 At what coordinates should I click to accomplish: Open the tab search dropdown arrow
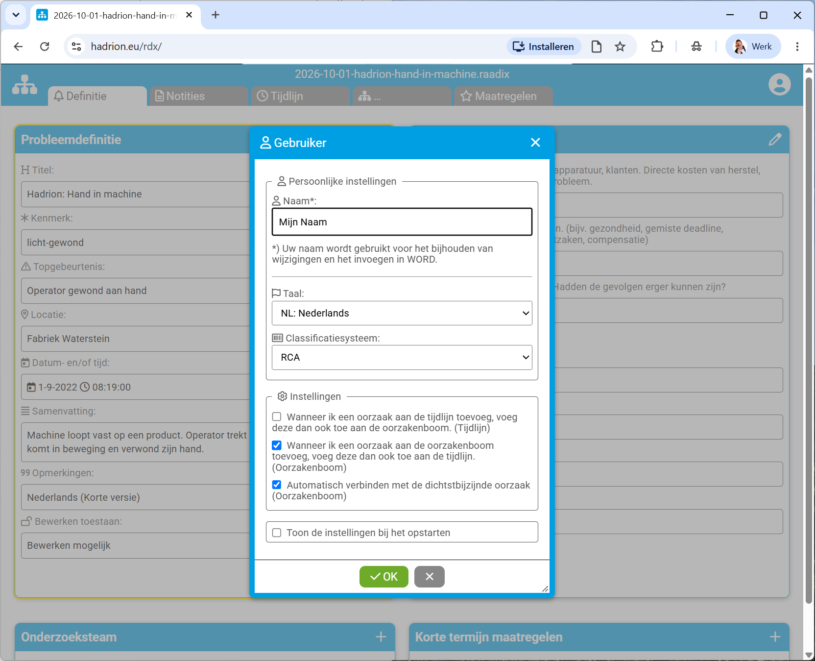(16, 15)
